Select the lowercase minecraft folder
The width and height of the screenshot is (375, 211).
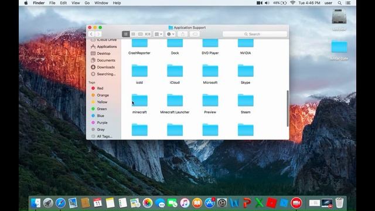tap(139, 104)
